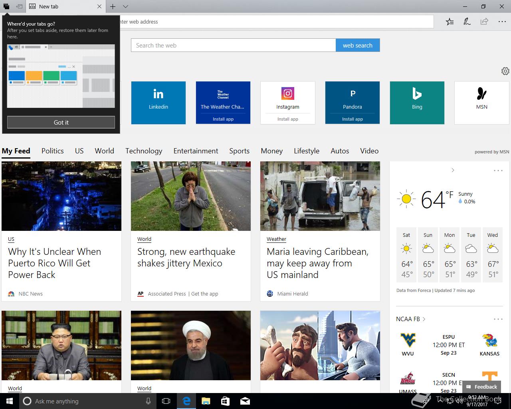Open NCAA FB card more options ellipsis
Image resolution: width=511 pixels, height=409 pixels.
click(x=498, y=319)
